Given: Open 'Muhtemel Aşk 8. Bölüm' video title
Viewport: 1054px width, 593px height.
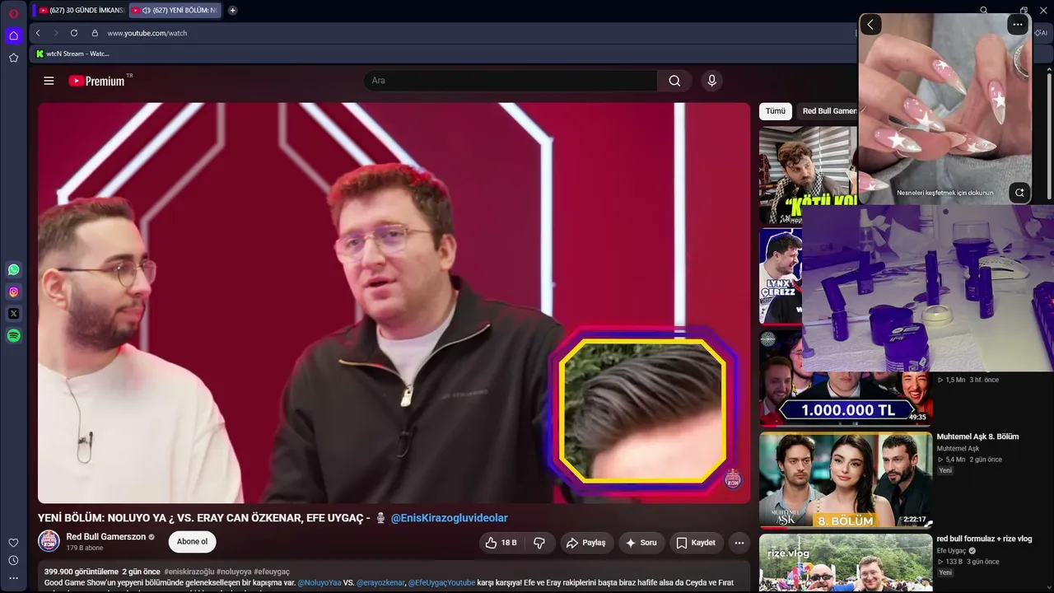Looking at the screenshot, I should point(978,437).
